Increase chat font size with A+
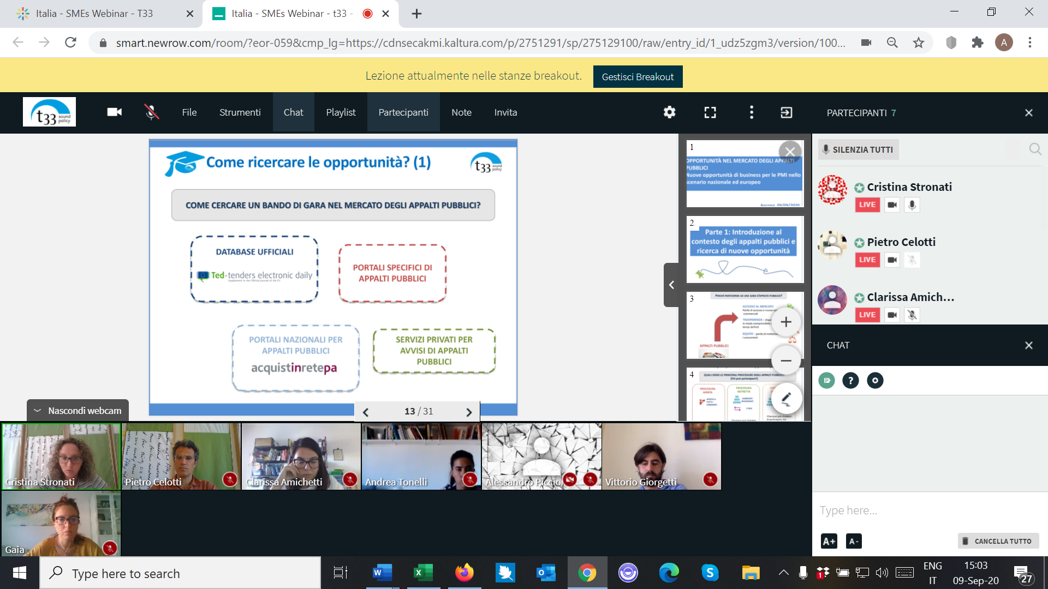The image size is (1048, 589). [829, 541]
